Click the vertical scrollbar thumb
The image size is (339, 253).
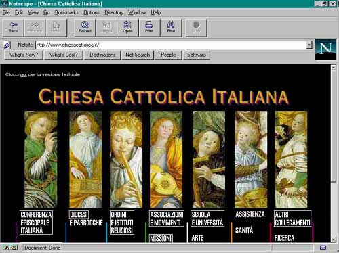[334, 126]
